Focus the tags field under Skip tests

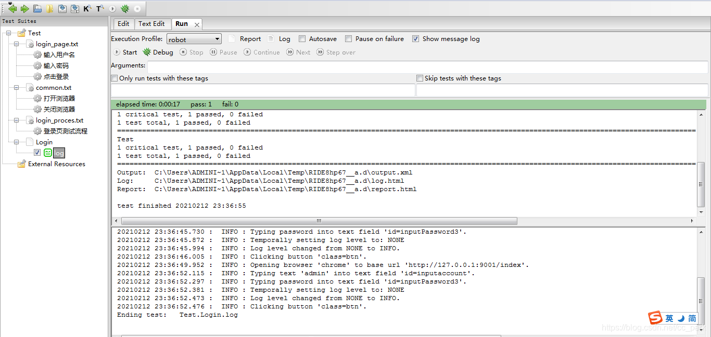562,90
